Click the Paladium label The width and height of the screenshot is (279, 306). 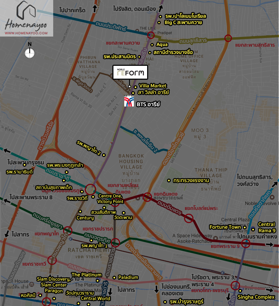128,277
